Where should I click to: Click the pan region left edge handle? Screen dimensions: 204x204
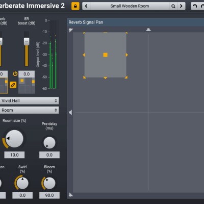(84, 55)
